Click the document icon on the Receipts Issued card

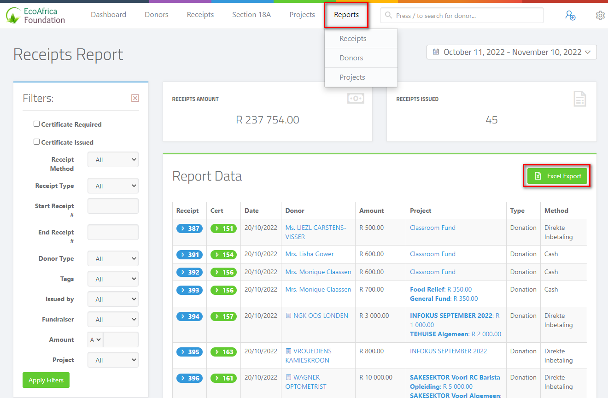coord(579,98)
